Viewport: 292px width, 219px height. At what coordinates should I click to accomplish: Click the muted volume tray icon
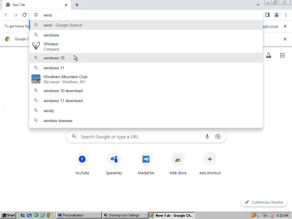click(x=271, y=216)
